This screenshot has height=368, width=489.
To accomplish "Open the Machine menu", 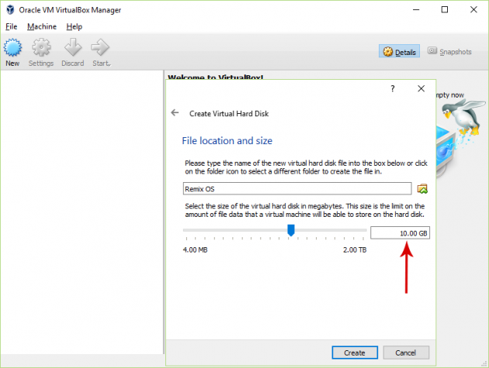I will tap(41, 26).
